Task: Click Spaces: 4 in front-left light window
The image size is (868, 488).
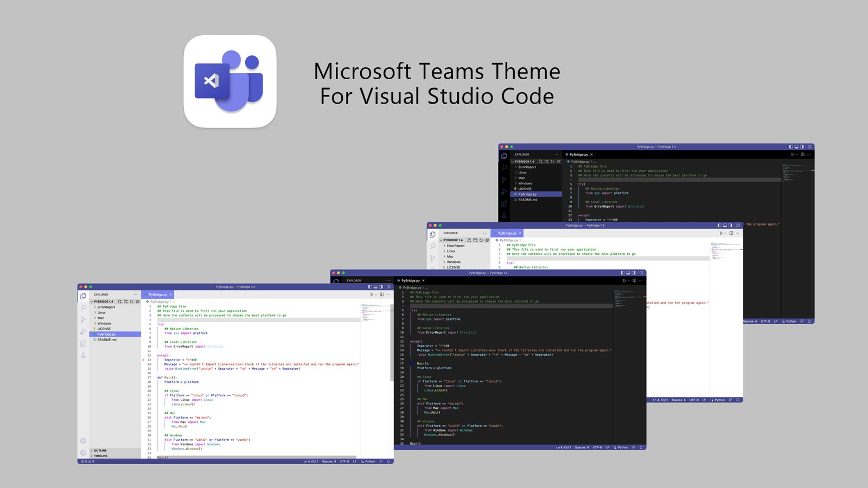Action: pyautogui.click(x=329, y=461)
